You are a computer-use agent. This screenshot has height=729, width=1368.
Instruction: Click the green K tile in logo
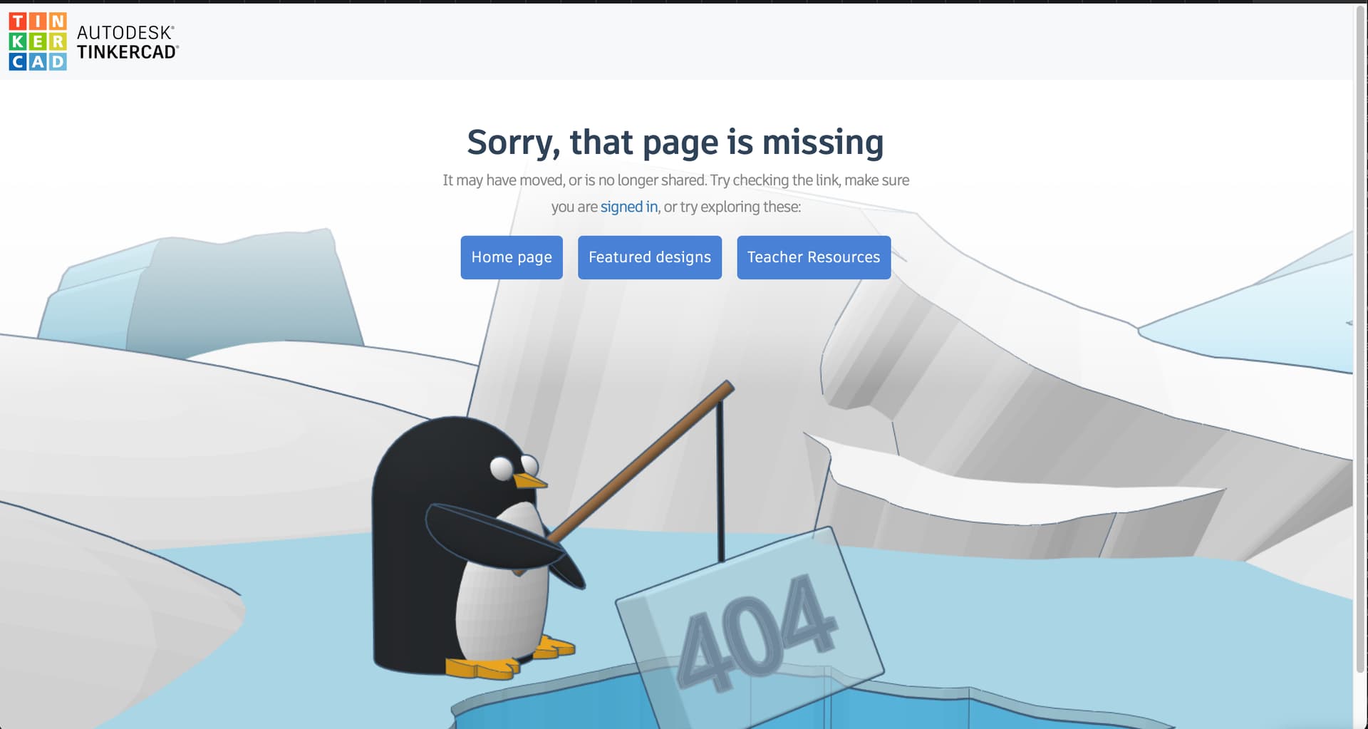coord(18,41)
